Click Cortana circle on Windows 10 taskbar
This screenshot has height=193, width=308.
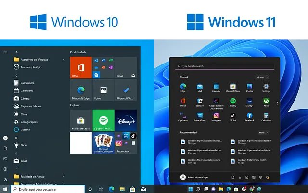pyautogui.click(x=90, y=189)
